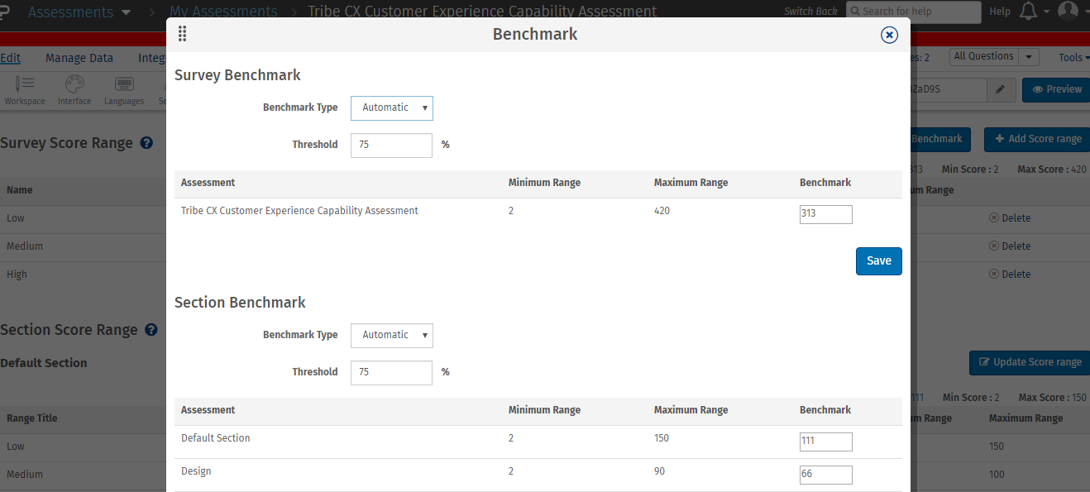The width and height of the screenshot is (1090, 492).
Task: Open Survey Benchmark Type dropdown
Action: click(x=392, y=107)
